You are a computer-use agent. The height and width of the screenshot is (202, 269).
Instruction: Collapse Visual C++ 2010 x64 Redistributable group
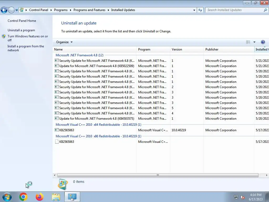pyautogui.click(x=98, y=124)
